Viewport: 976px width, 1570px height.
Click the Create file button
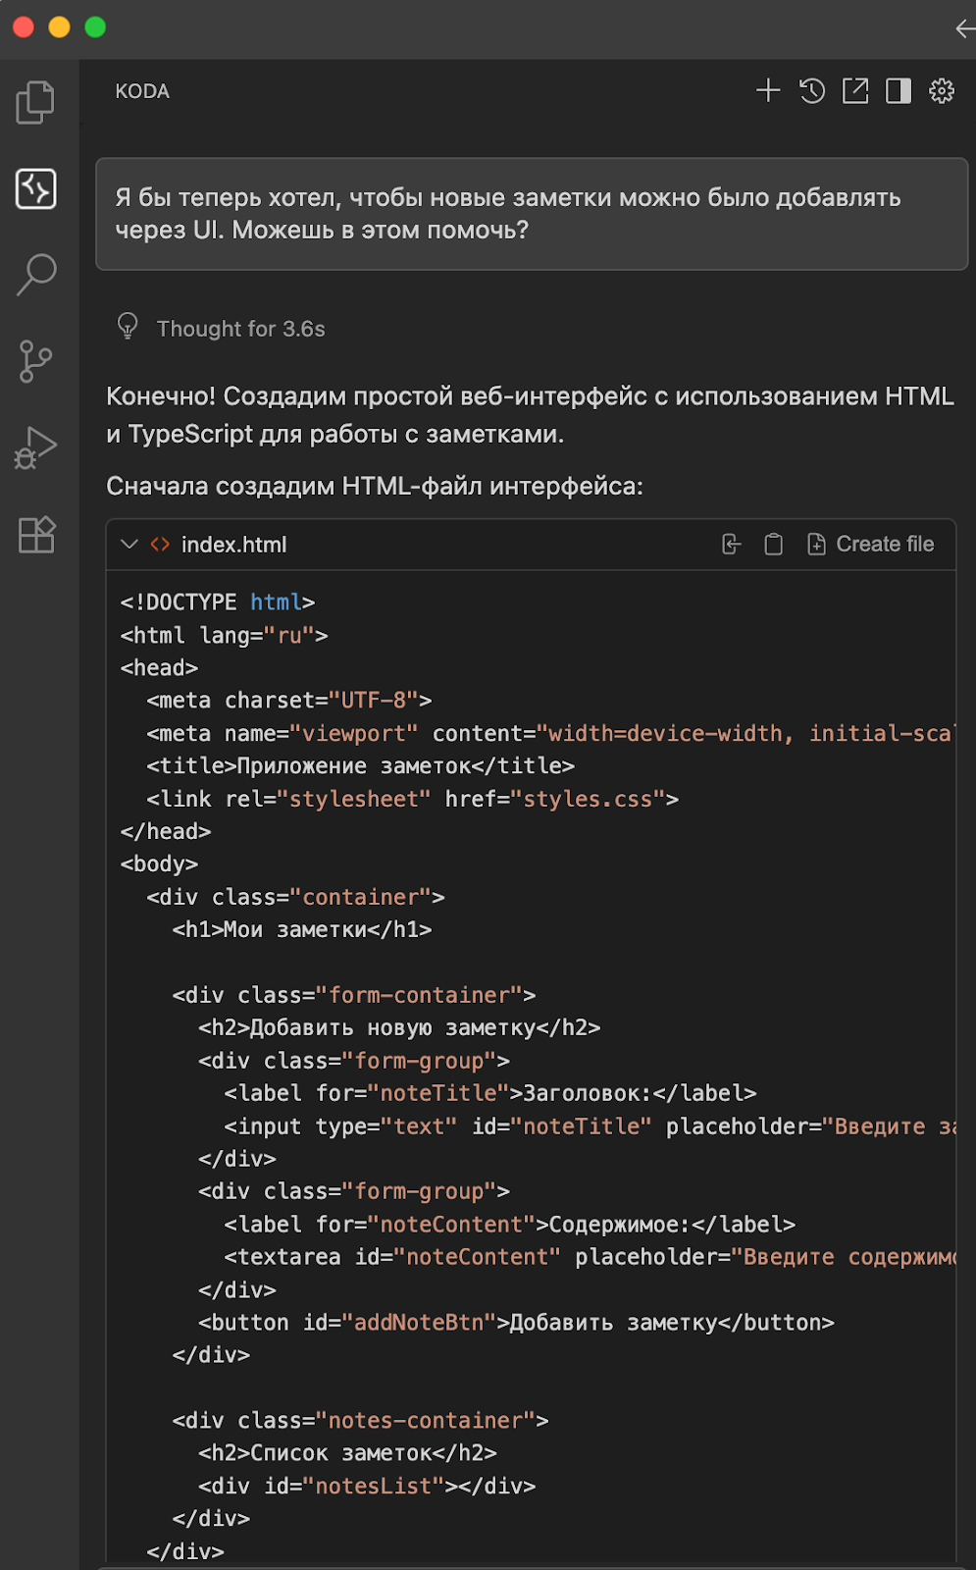click(870, 545)
